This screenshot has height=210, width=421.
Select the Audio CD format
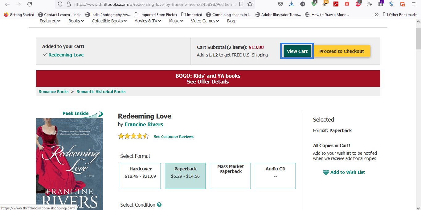pos(275,176)
